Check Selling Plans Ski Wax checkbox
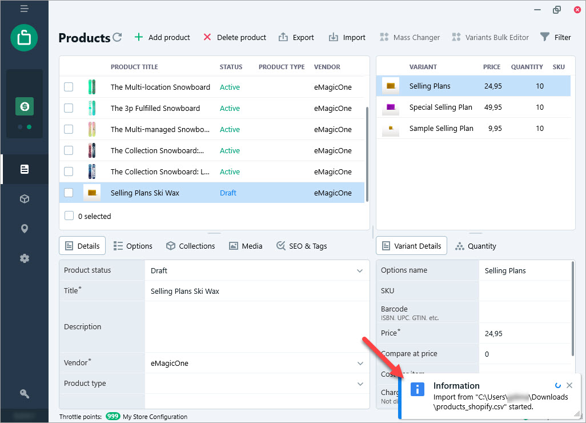Image resolution: width=586 pixels, height=423 pixels. 69,193
